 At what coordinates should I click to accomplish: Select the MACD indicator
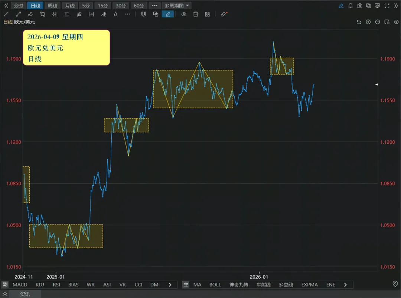(x=20, y=285)
